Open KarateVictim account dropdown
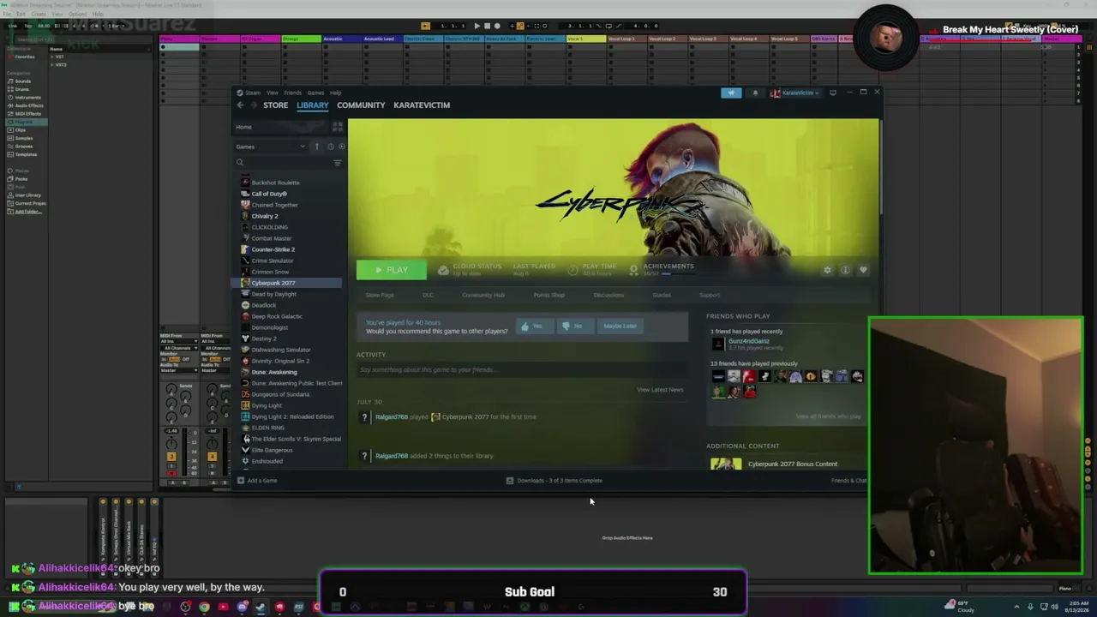1097x617 pixels. 795,93
